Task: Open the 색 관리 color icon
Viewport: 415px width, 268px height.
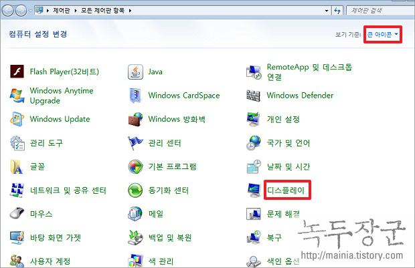Action: [x=136, y=261]
